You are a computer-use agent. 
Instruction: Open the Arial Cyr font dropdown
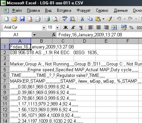[x=44, y=28]
